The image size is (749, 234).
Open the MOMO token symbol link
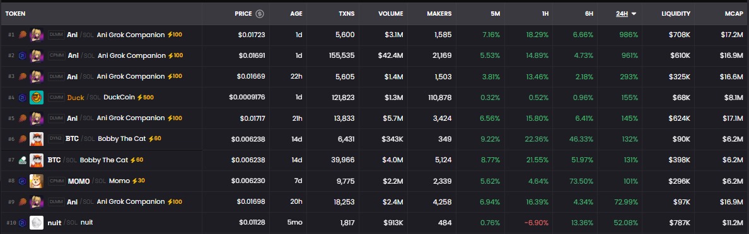79,181
